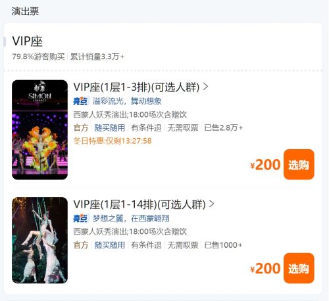Viewport: 329px width, 301px height.
Task: Click the 亮点 badge on second ticket
Action: coord(80,218)
